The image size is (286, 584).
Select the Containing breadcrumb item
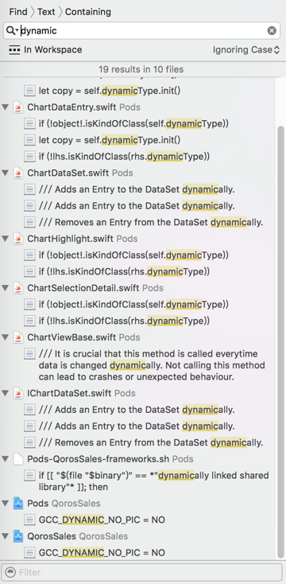click(x=87, y=12)
